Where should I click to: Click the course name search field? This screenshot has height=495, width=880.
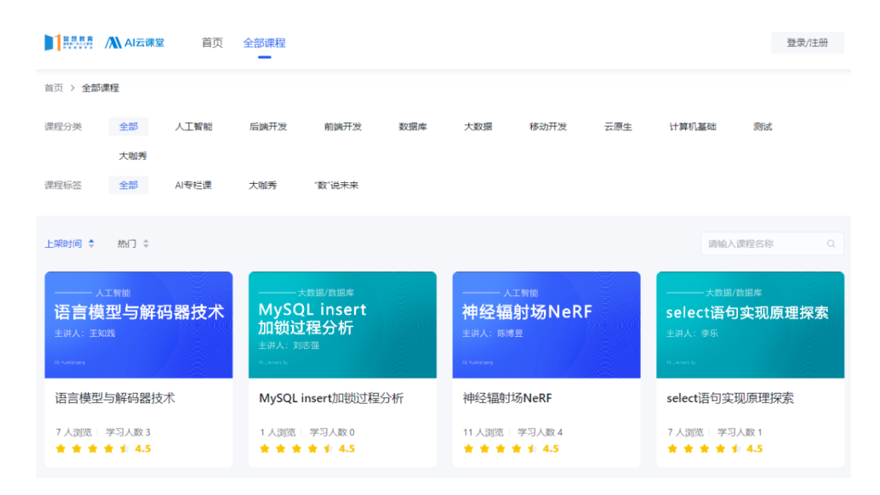point(762,244)
